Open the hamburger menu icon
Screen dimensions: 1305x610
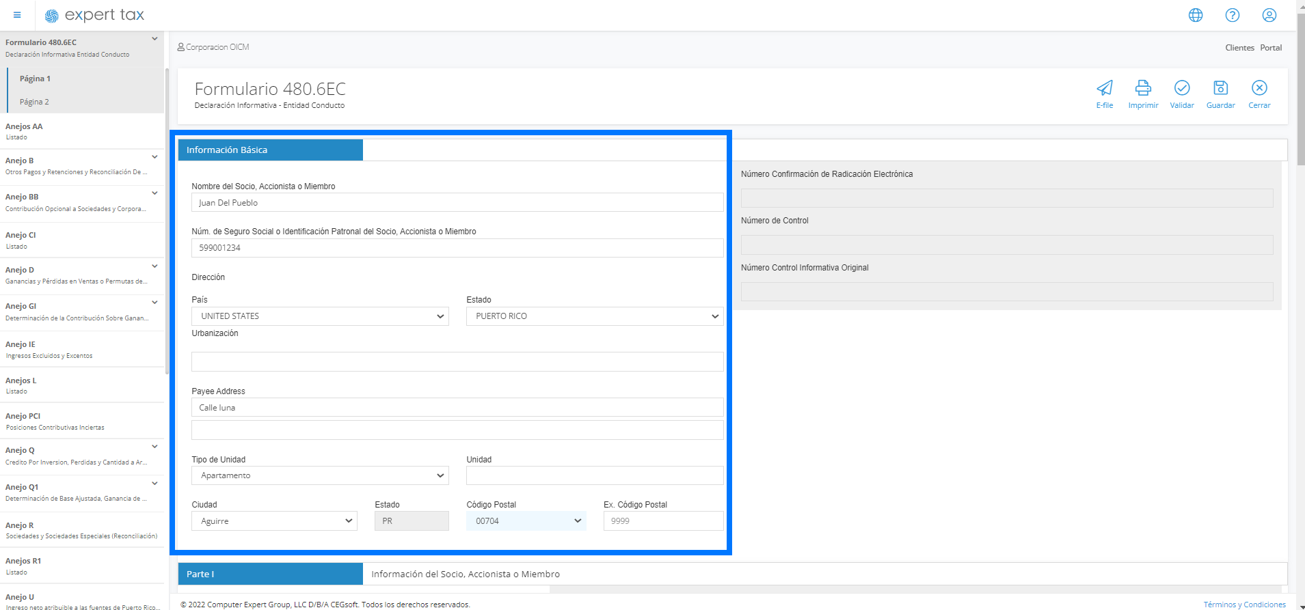click(17, 15)
